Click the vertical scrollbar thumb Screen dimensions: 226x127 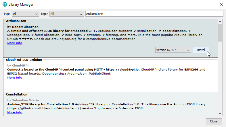coord(220,33)
